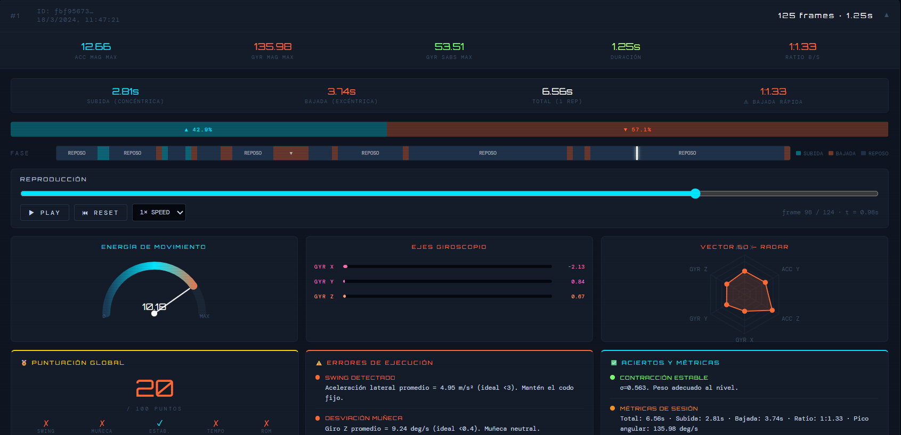901x435 pixels.
Task: Click the GYR X bar indicator dot
Action: [345, 266]
